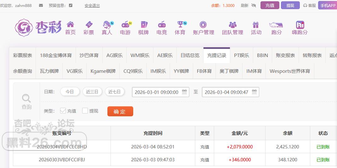This screenshot has width=337, height=168.
Task: Open the 手机APP button
Action: [x=328, y=5]
